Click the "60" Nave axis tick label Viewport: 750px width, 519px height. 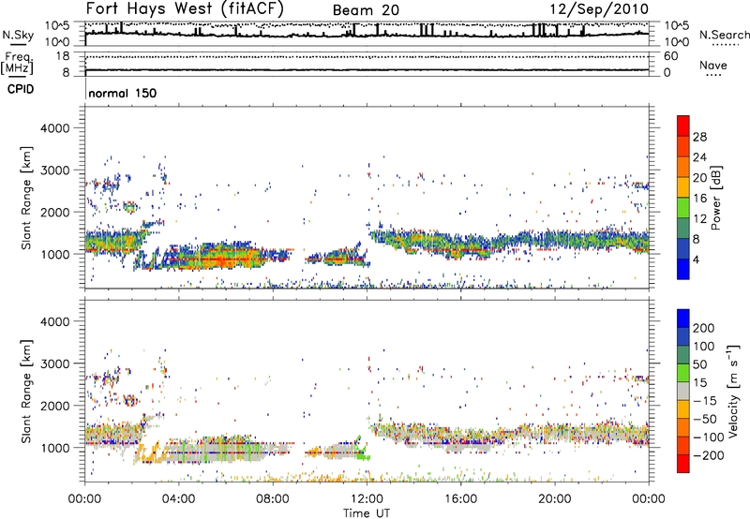(670, 56)
